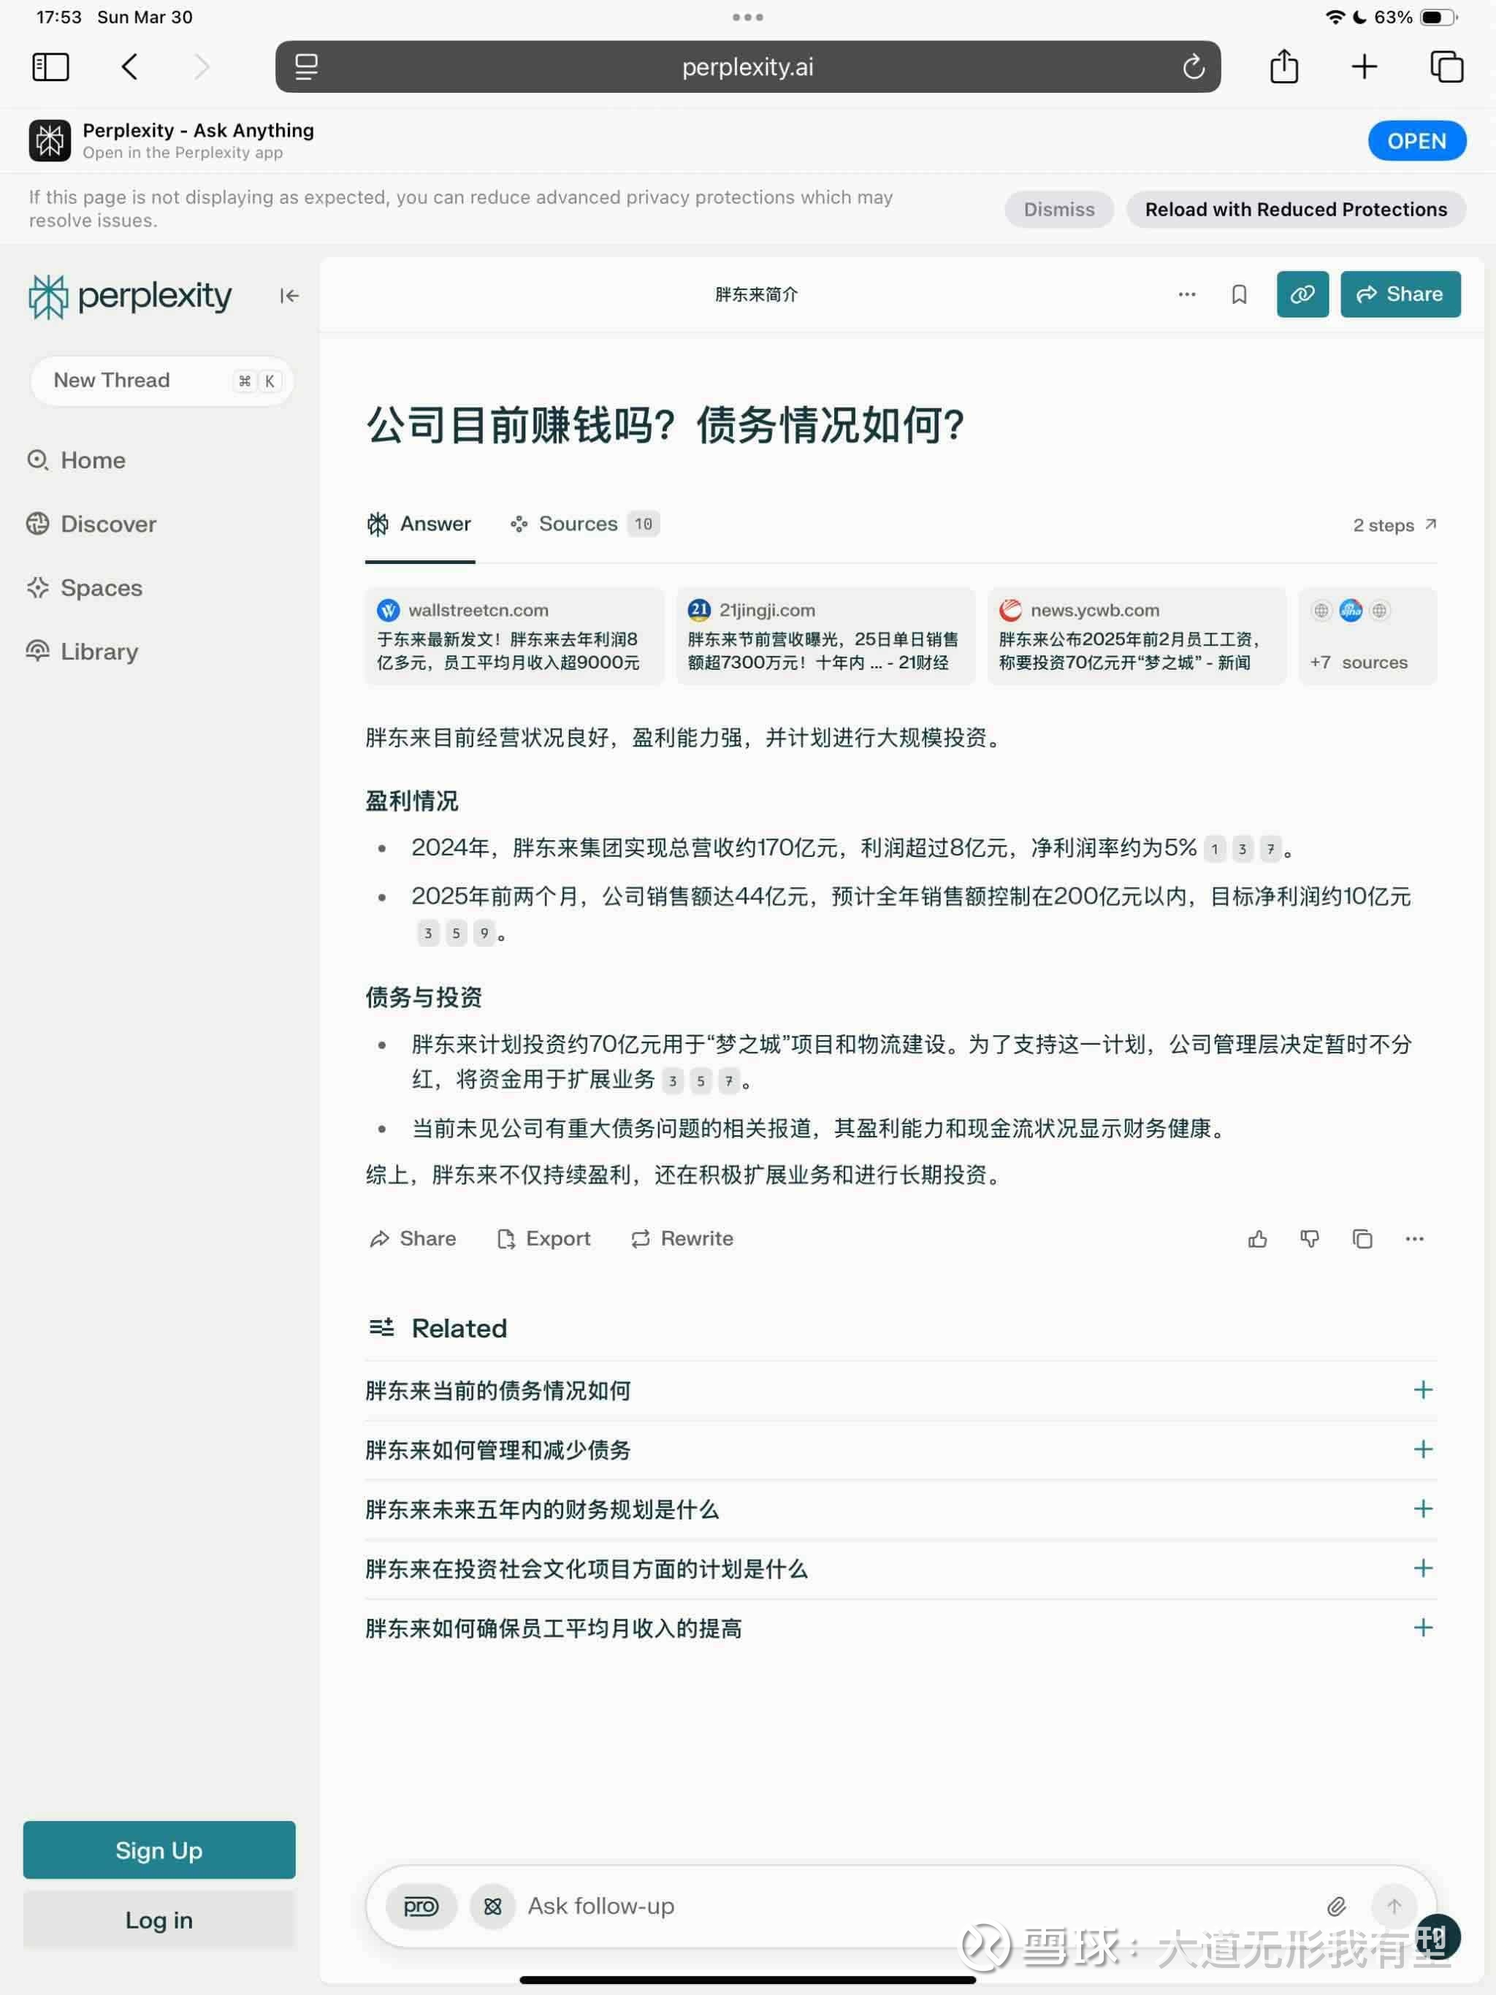This screenshot has height=1995, width=1496.
Task: Click Reload with Reduced Protections
Action: click(x=1295, y=209)
